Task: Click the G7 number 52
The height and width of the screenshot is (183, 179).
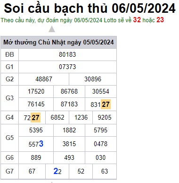Action: click(x=81, y=171)
